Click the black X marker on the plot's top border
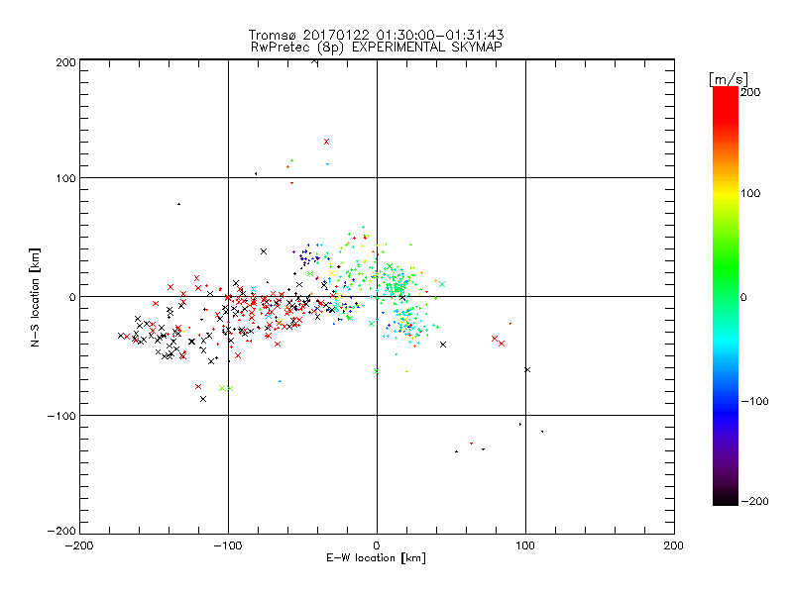Image resolution: width=793 pixels, height=594 pixels. click(x=314, y=61)
